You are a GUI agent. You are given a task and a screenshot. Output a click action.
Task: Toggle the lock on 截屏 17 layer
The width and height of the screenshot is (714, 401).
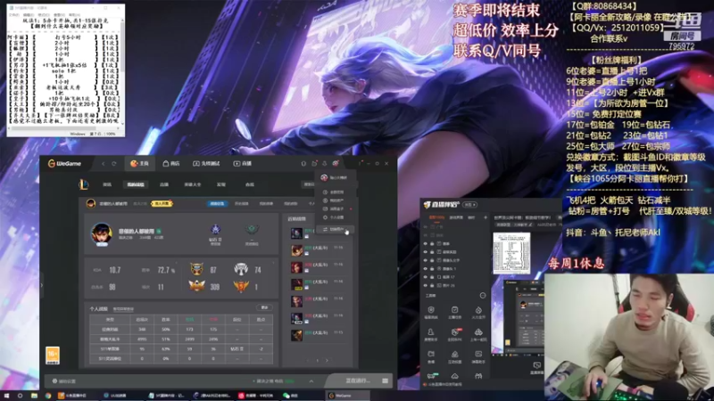[432, 277]
